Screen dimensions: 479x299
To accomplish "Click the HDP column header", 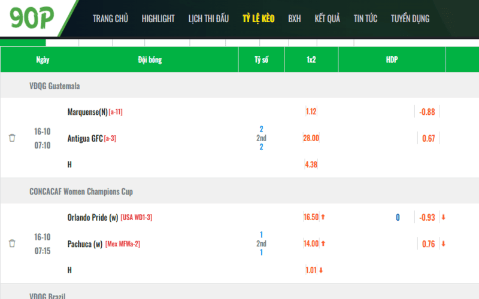I will tap(392, 60).
